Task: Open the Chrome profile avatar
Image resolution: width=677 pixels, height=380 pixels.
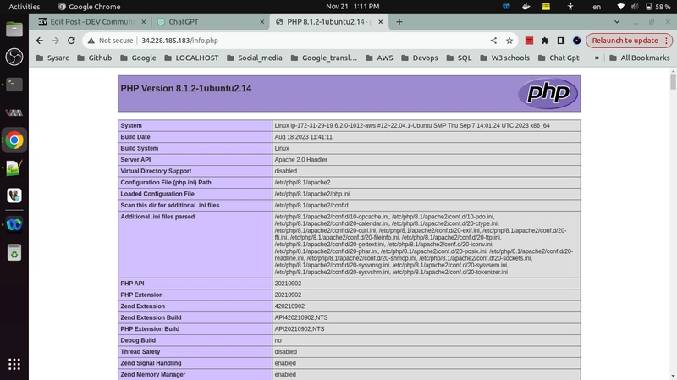Action: click(x=577, y=41)
